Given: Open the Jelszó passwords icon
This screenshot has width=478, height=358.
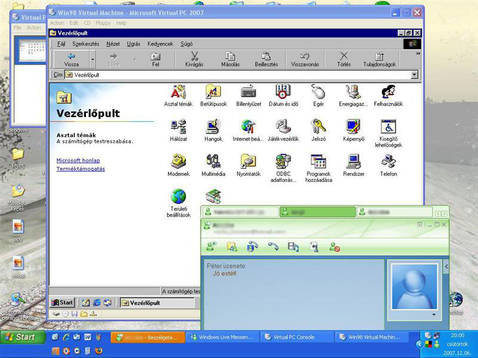Looking at the screenshot, I should point(318,131).
